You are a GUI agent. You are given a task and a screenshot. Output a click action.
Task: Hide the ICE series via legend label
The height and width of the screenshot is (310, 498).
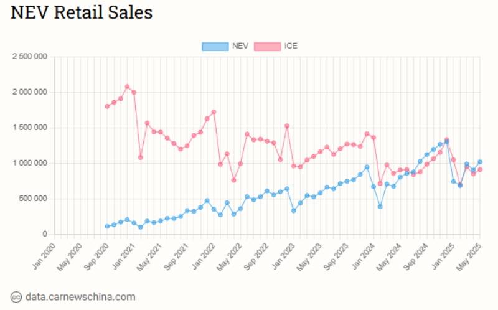point(291,46)
